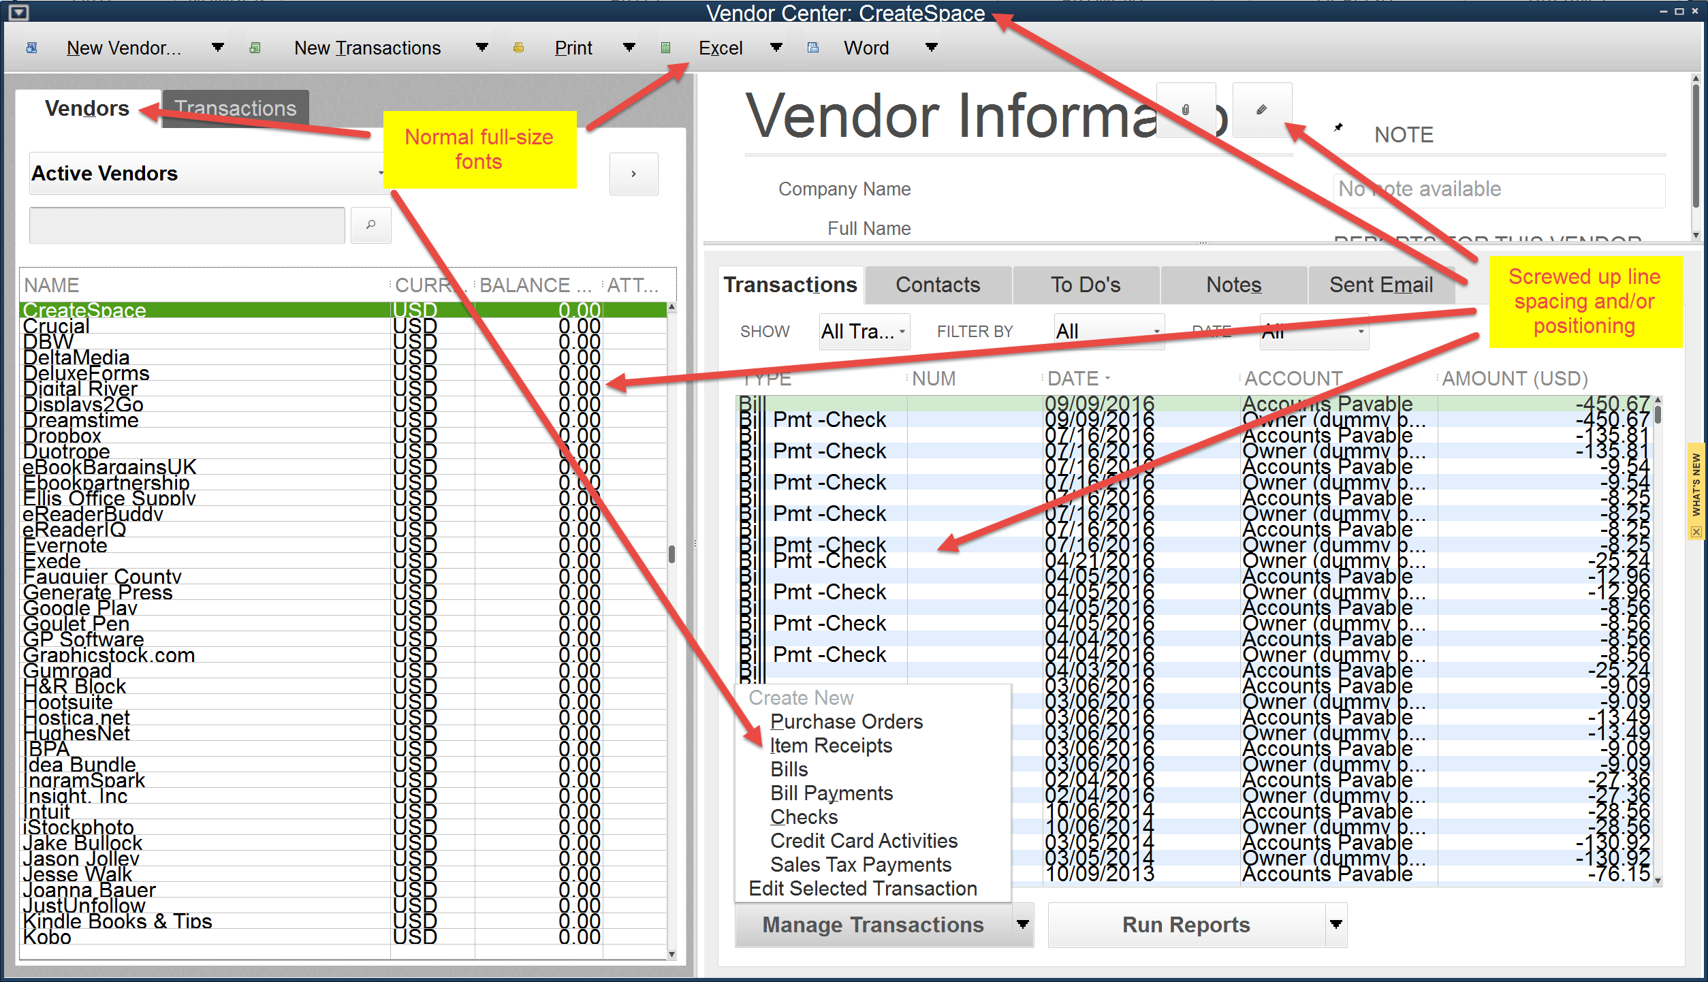Open the Filter By All dropdown
Screen dimensions: 1708x982
pos(1109,332)
